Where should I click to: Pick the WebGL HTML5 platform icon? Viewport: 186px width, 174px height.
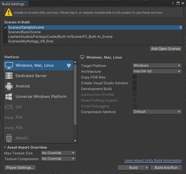coord(9,138)
